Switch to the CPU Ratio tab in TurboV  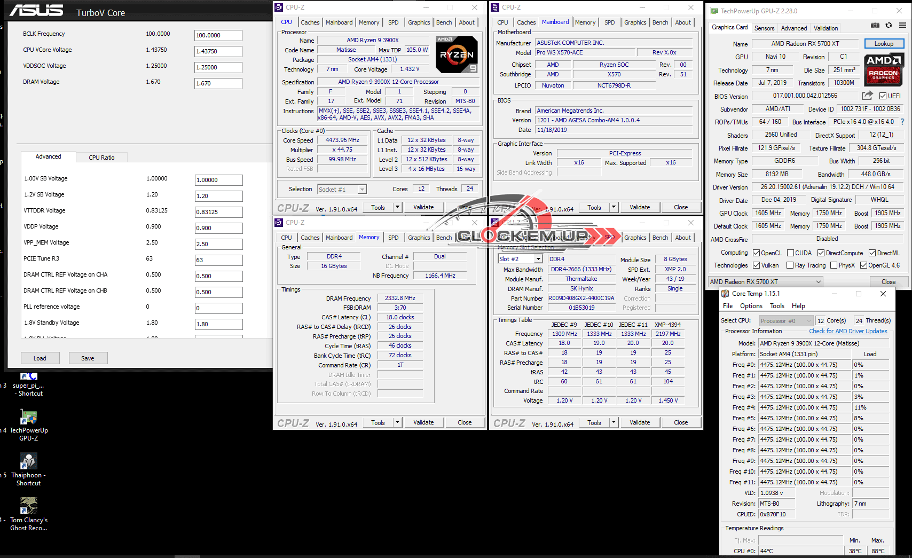[101, 158]
